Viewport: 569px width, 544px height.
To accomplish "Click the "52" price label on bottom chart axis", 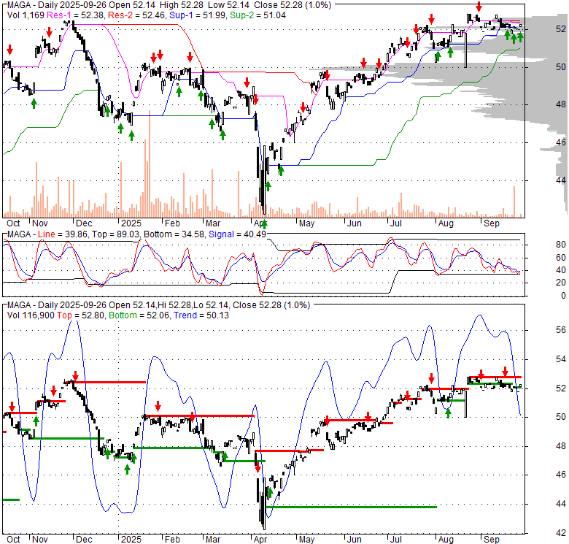I will (x=561, y=388).
